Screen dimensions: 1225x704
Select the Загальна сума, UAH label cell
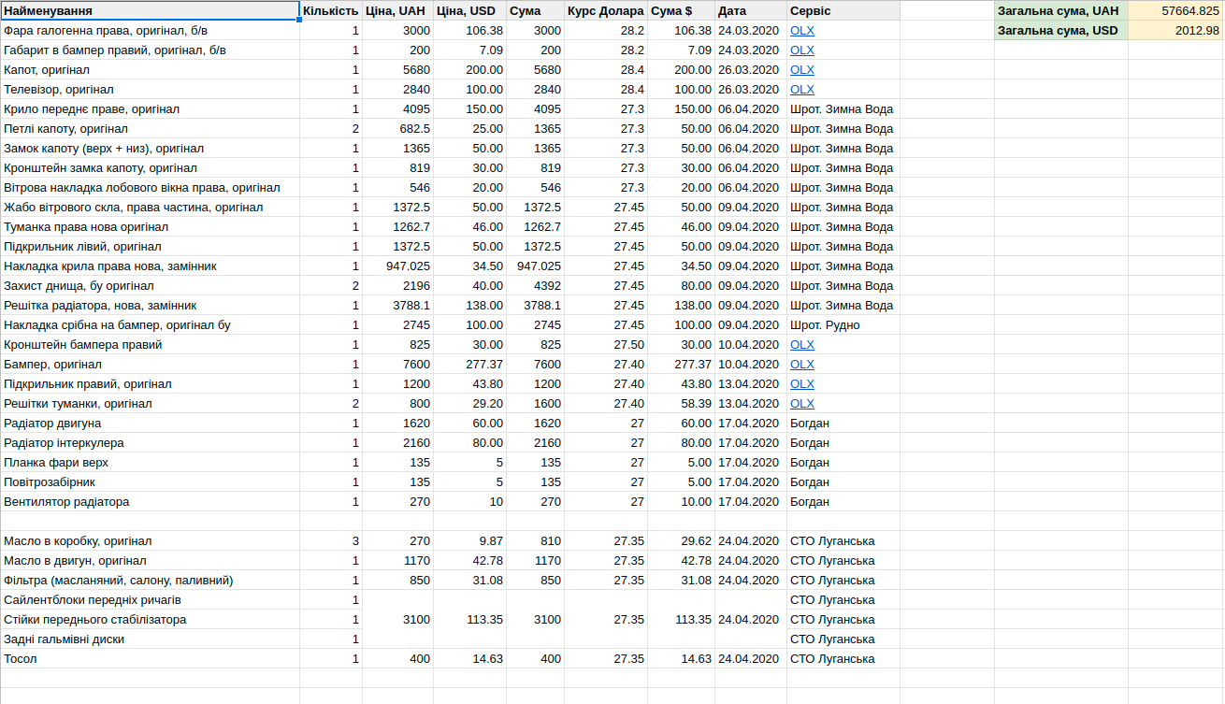(x=1061, y=10)
